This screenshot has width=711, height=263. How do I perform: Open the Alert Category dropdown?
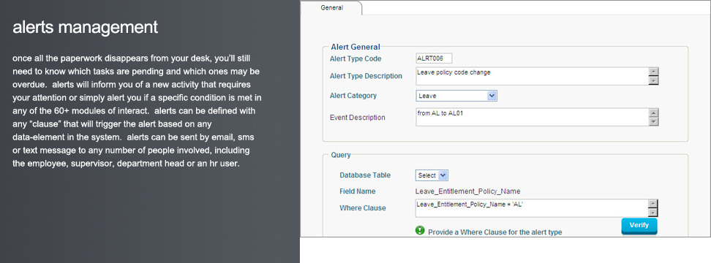[x=456, y=96]
